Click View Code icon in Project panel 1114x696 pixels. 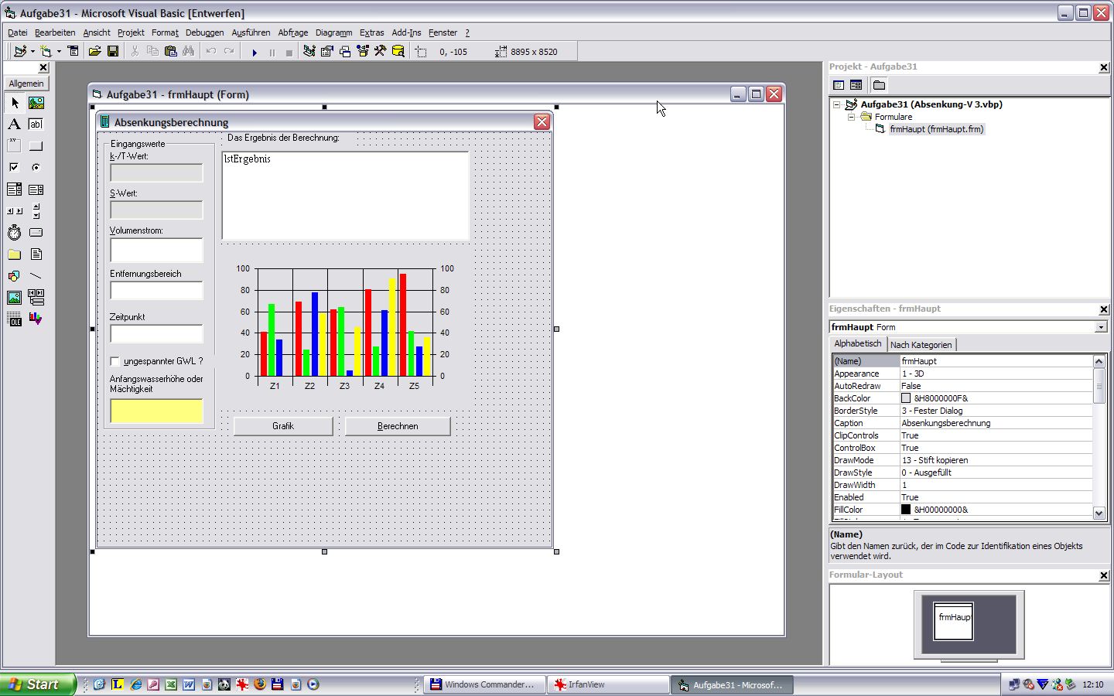(839, 85)
